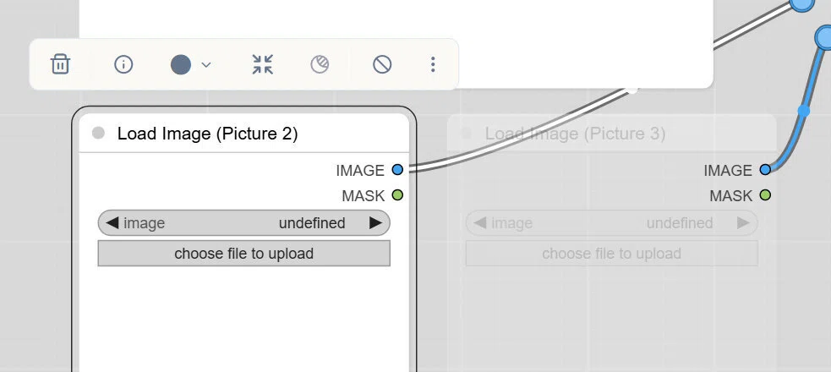Open more options three-dot menu
This screenshot has width=831, height=372.
coord(433,64)
